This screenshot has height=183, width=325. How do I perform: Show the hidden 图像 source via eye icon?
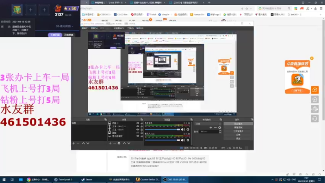click(x=138, y=133)
